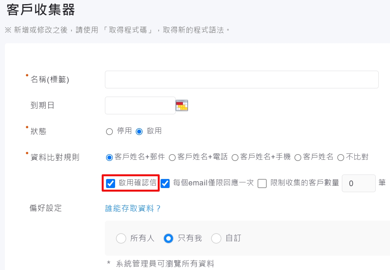
Task: Click the customer quantity limit number field
Action: pyautogui.click(x=358, y=184)
